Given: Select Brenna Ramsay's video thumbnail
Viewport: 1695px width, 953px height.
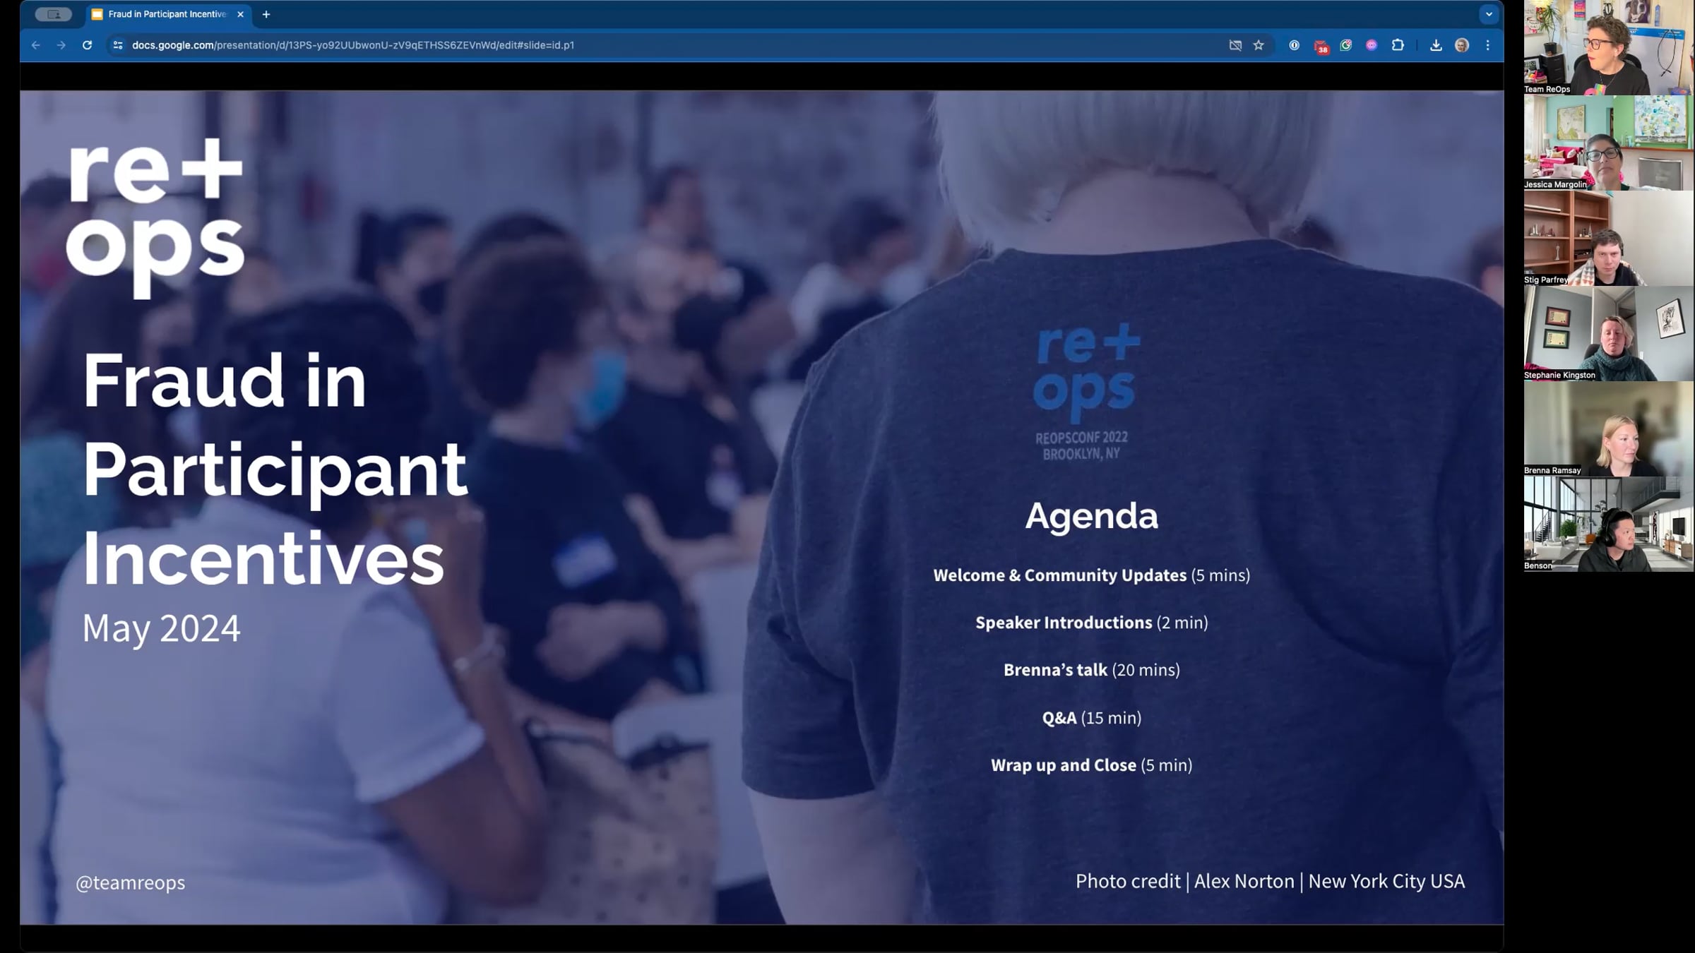Looking at the screenshot, I should [1608, 428].
